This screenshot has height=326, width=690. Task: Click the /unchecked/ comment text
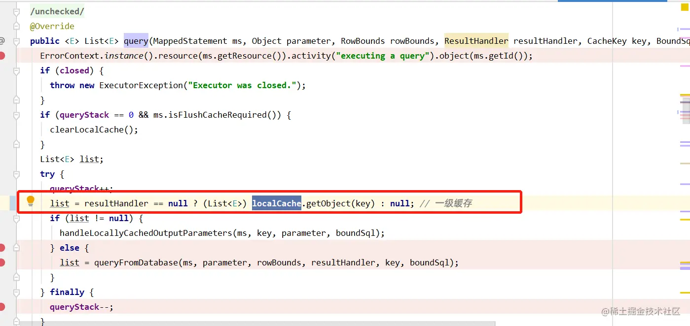pos(57,11)
